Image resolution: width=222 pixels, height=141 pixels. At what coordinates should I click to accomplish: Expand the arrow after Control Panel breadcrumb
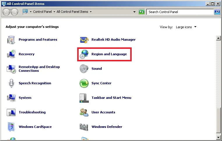click(x=54, y=12)
